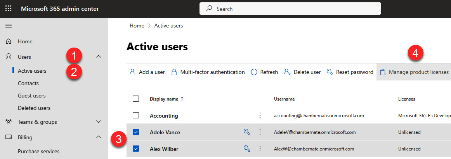Click the Users person icon in sidebar

(9, 57)
